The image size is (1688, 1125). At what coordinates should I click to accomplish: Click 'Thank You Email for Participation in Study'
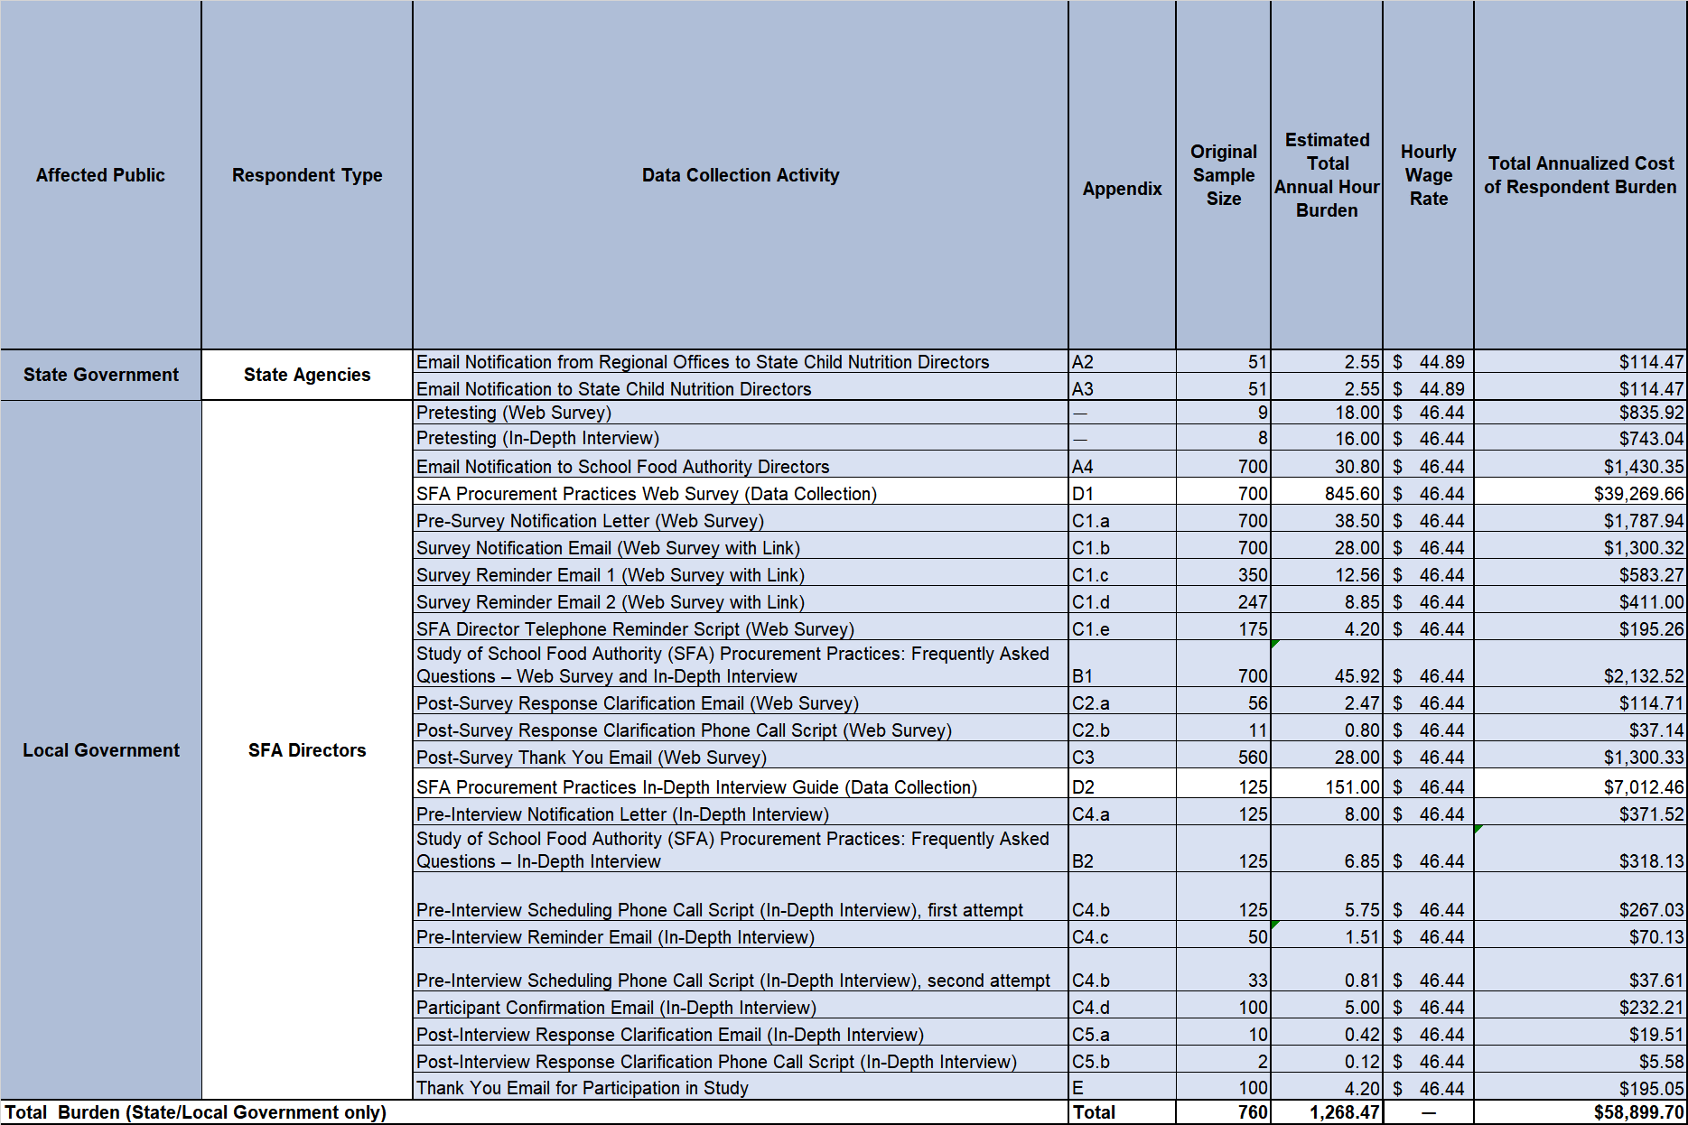coord(740,1087)
